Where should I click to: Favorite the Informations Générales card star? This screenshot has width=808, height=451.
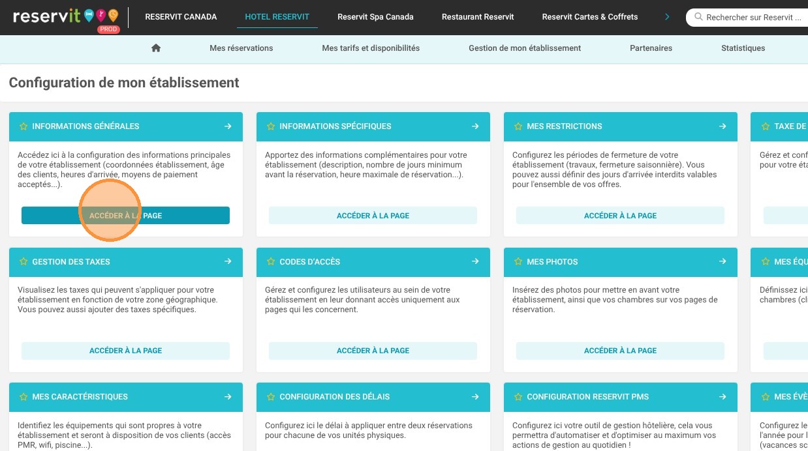23,126
